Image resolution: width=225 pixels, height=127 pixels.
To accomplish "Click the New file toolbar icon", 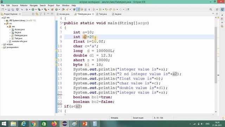I will [3, 10].
